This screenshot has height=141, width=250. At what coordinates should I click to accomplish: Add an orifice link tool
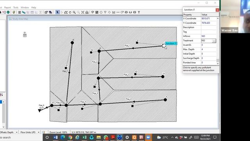(x=126, y=12)
